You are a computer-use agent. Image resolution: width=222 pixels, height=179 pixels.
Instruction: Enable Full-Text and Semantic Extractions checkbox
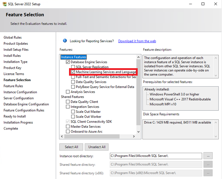73,77
